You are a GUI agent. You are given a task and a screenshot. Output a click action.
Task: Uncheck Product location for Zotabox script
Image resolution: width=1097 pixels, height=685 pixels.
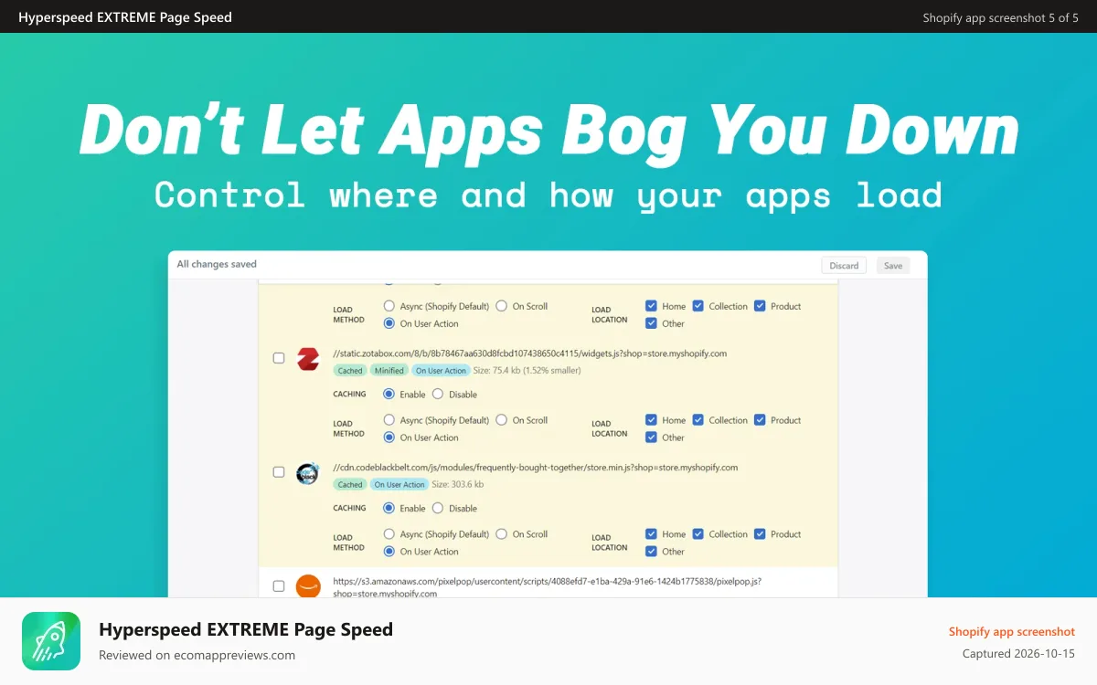tap(760, 420)
